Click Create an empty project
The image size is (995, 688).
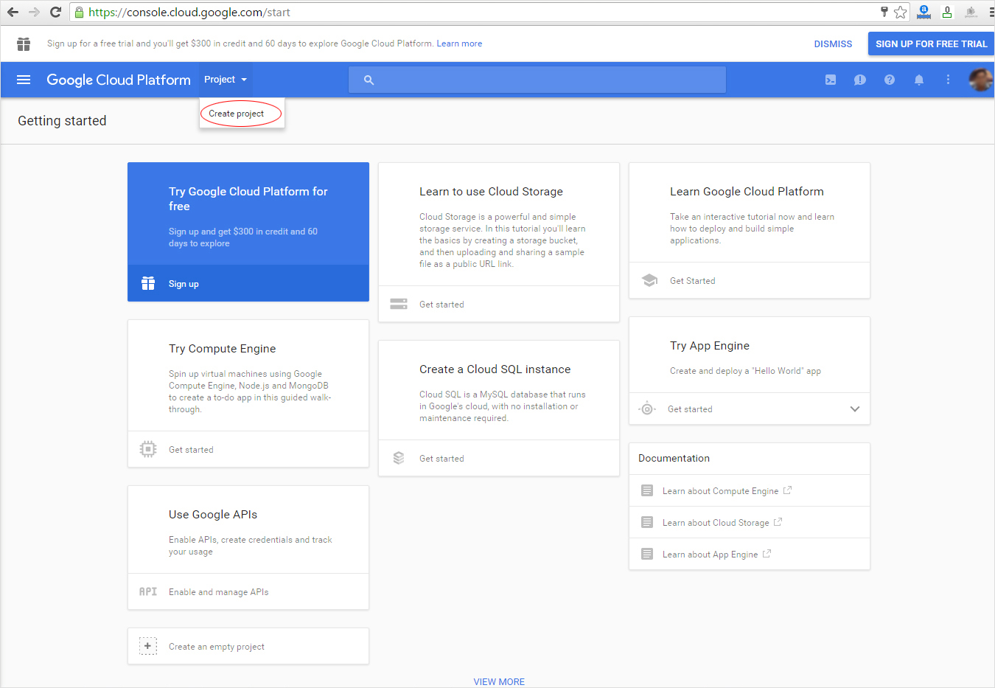click(x=216, y=647)
